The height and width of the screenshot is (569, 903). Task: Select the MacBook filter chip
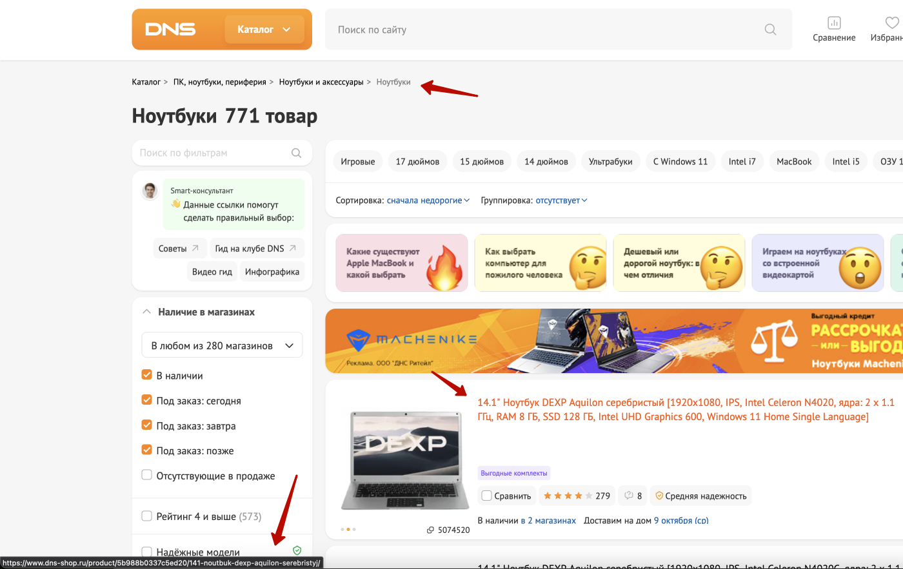click(794, 162)
